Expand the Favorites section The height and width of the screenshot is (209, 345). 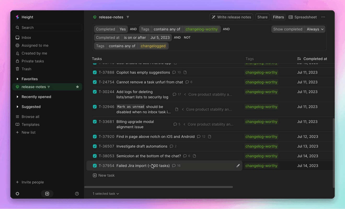pos(17,79)
